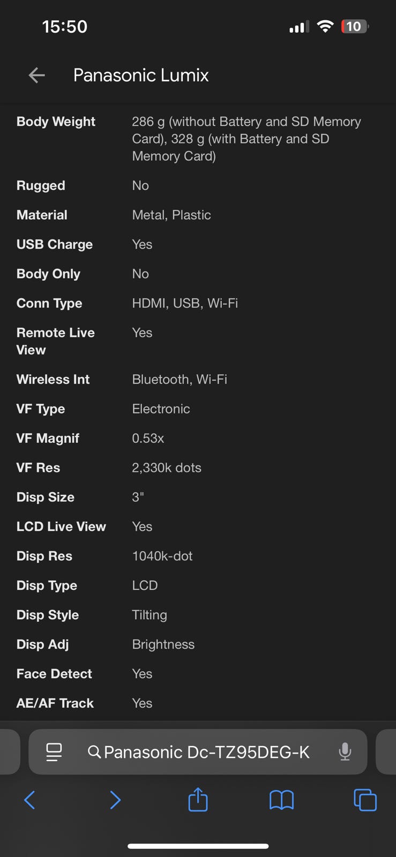Open the bookmarks book icon
The width and height of the screenshot is (396, 857).
(x=281, y=800)
